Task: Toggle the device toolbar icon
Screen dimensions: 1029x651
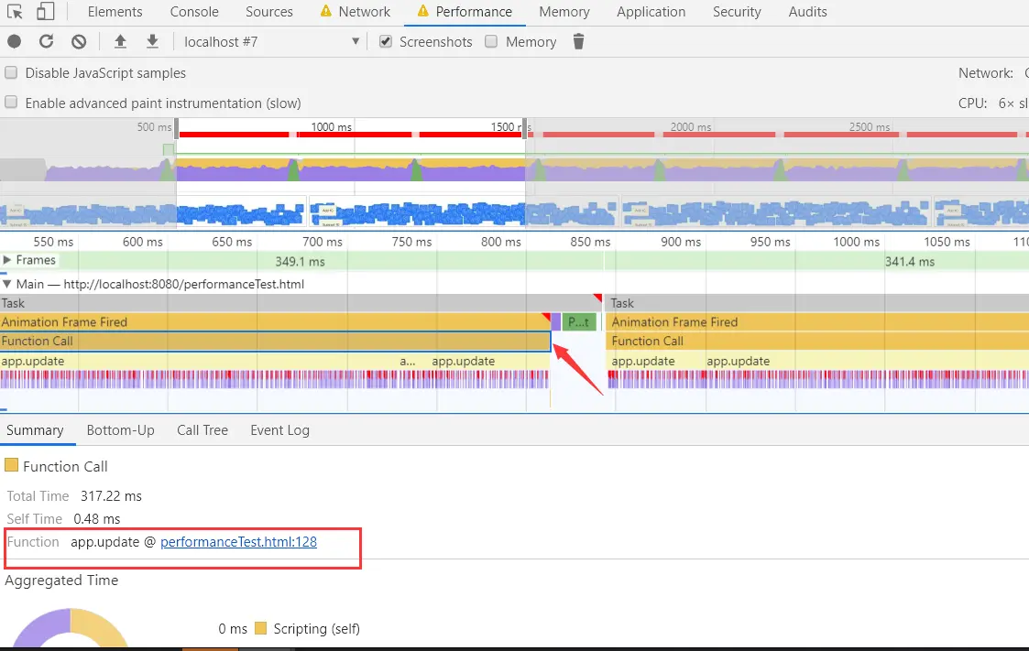Action: pyautogui.click(x=45, y=11)
